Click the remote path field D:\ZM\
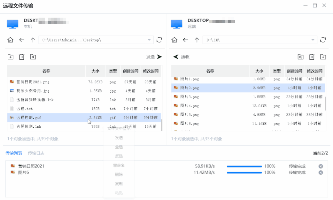The image size is (333, 200). 260,40
